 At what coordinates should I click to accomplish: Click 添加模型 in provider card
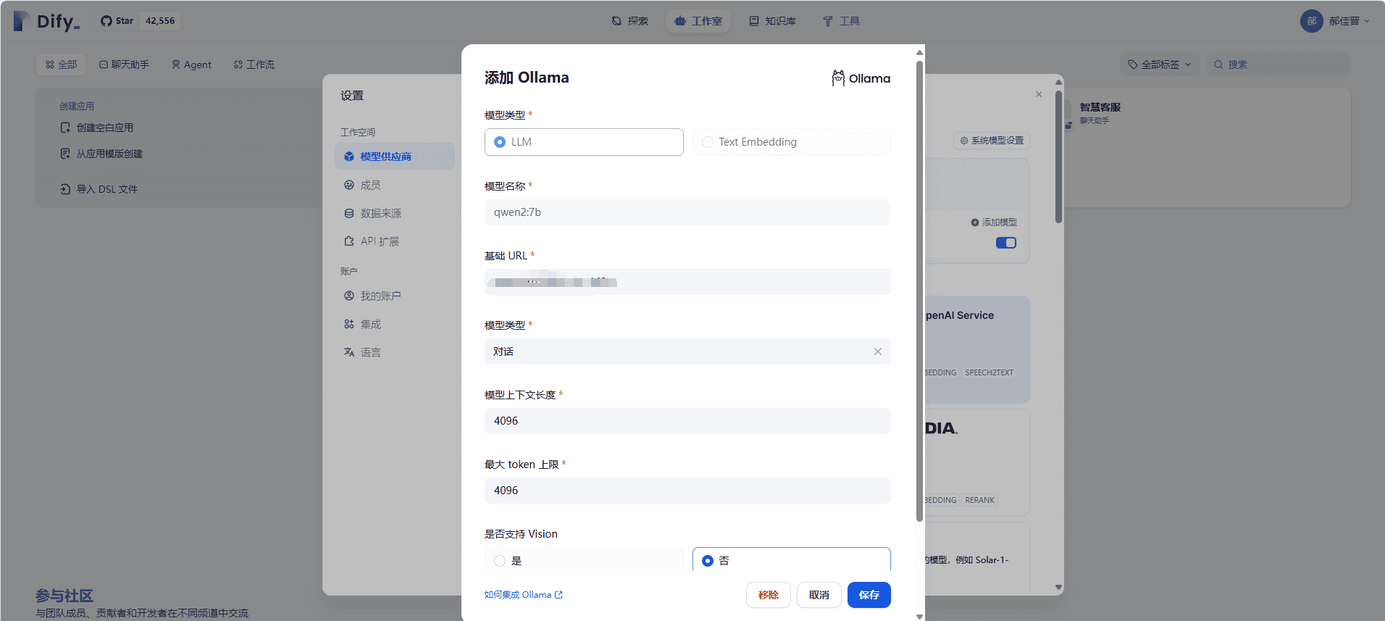[x=994, y=222]
